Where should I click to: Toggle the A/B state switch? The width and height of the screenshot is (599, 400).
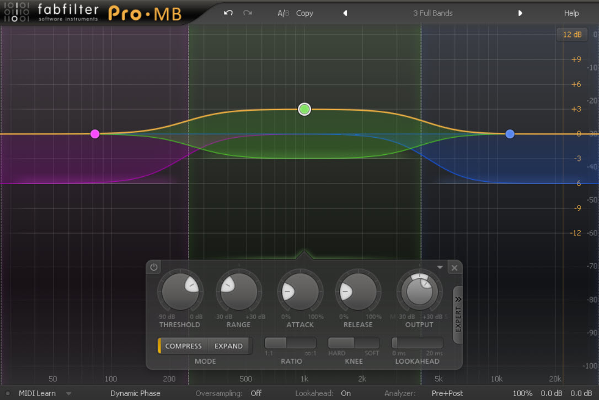283,13
